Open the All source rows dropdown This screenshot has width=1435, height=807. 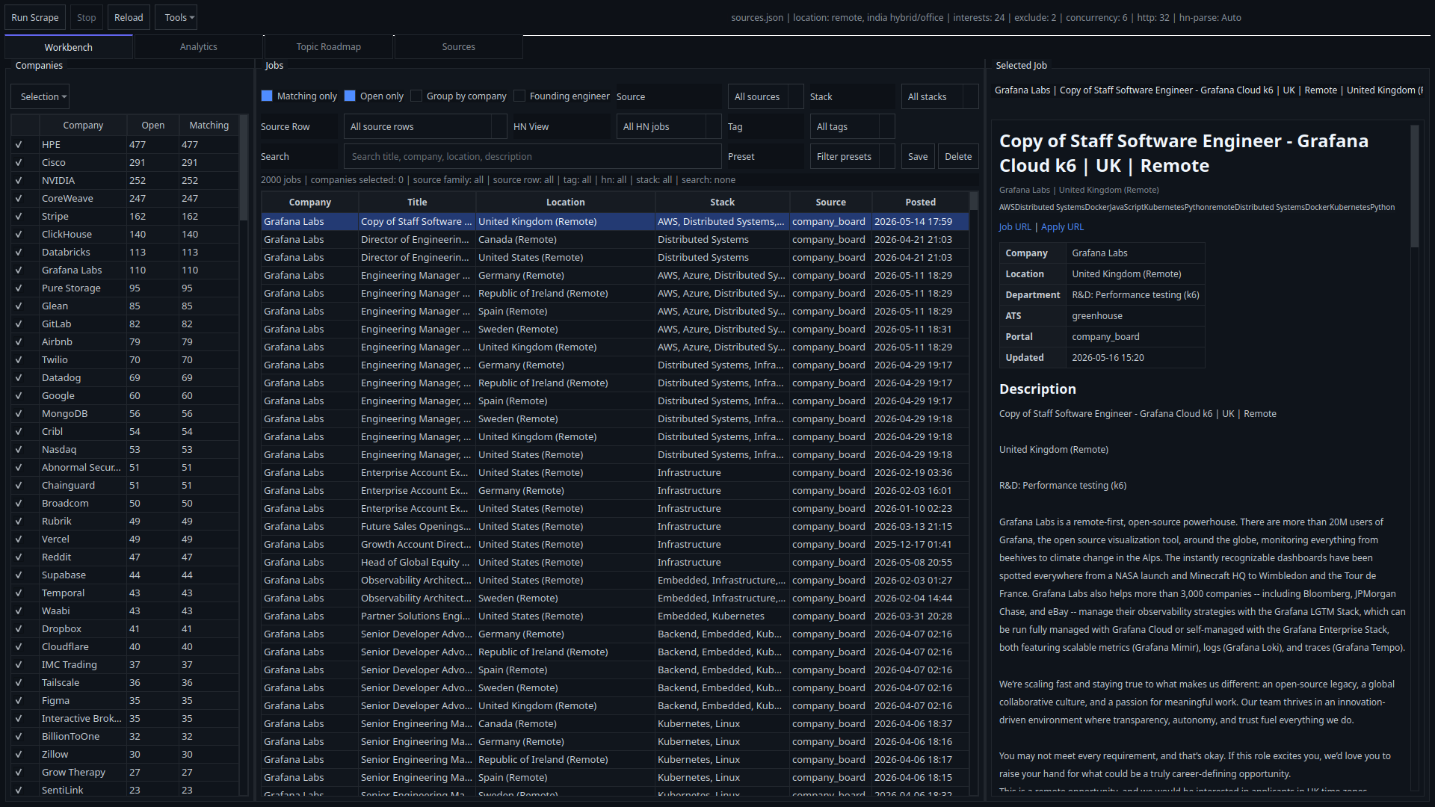pyautogui.click(x=425, y=126)
